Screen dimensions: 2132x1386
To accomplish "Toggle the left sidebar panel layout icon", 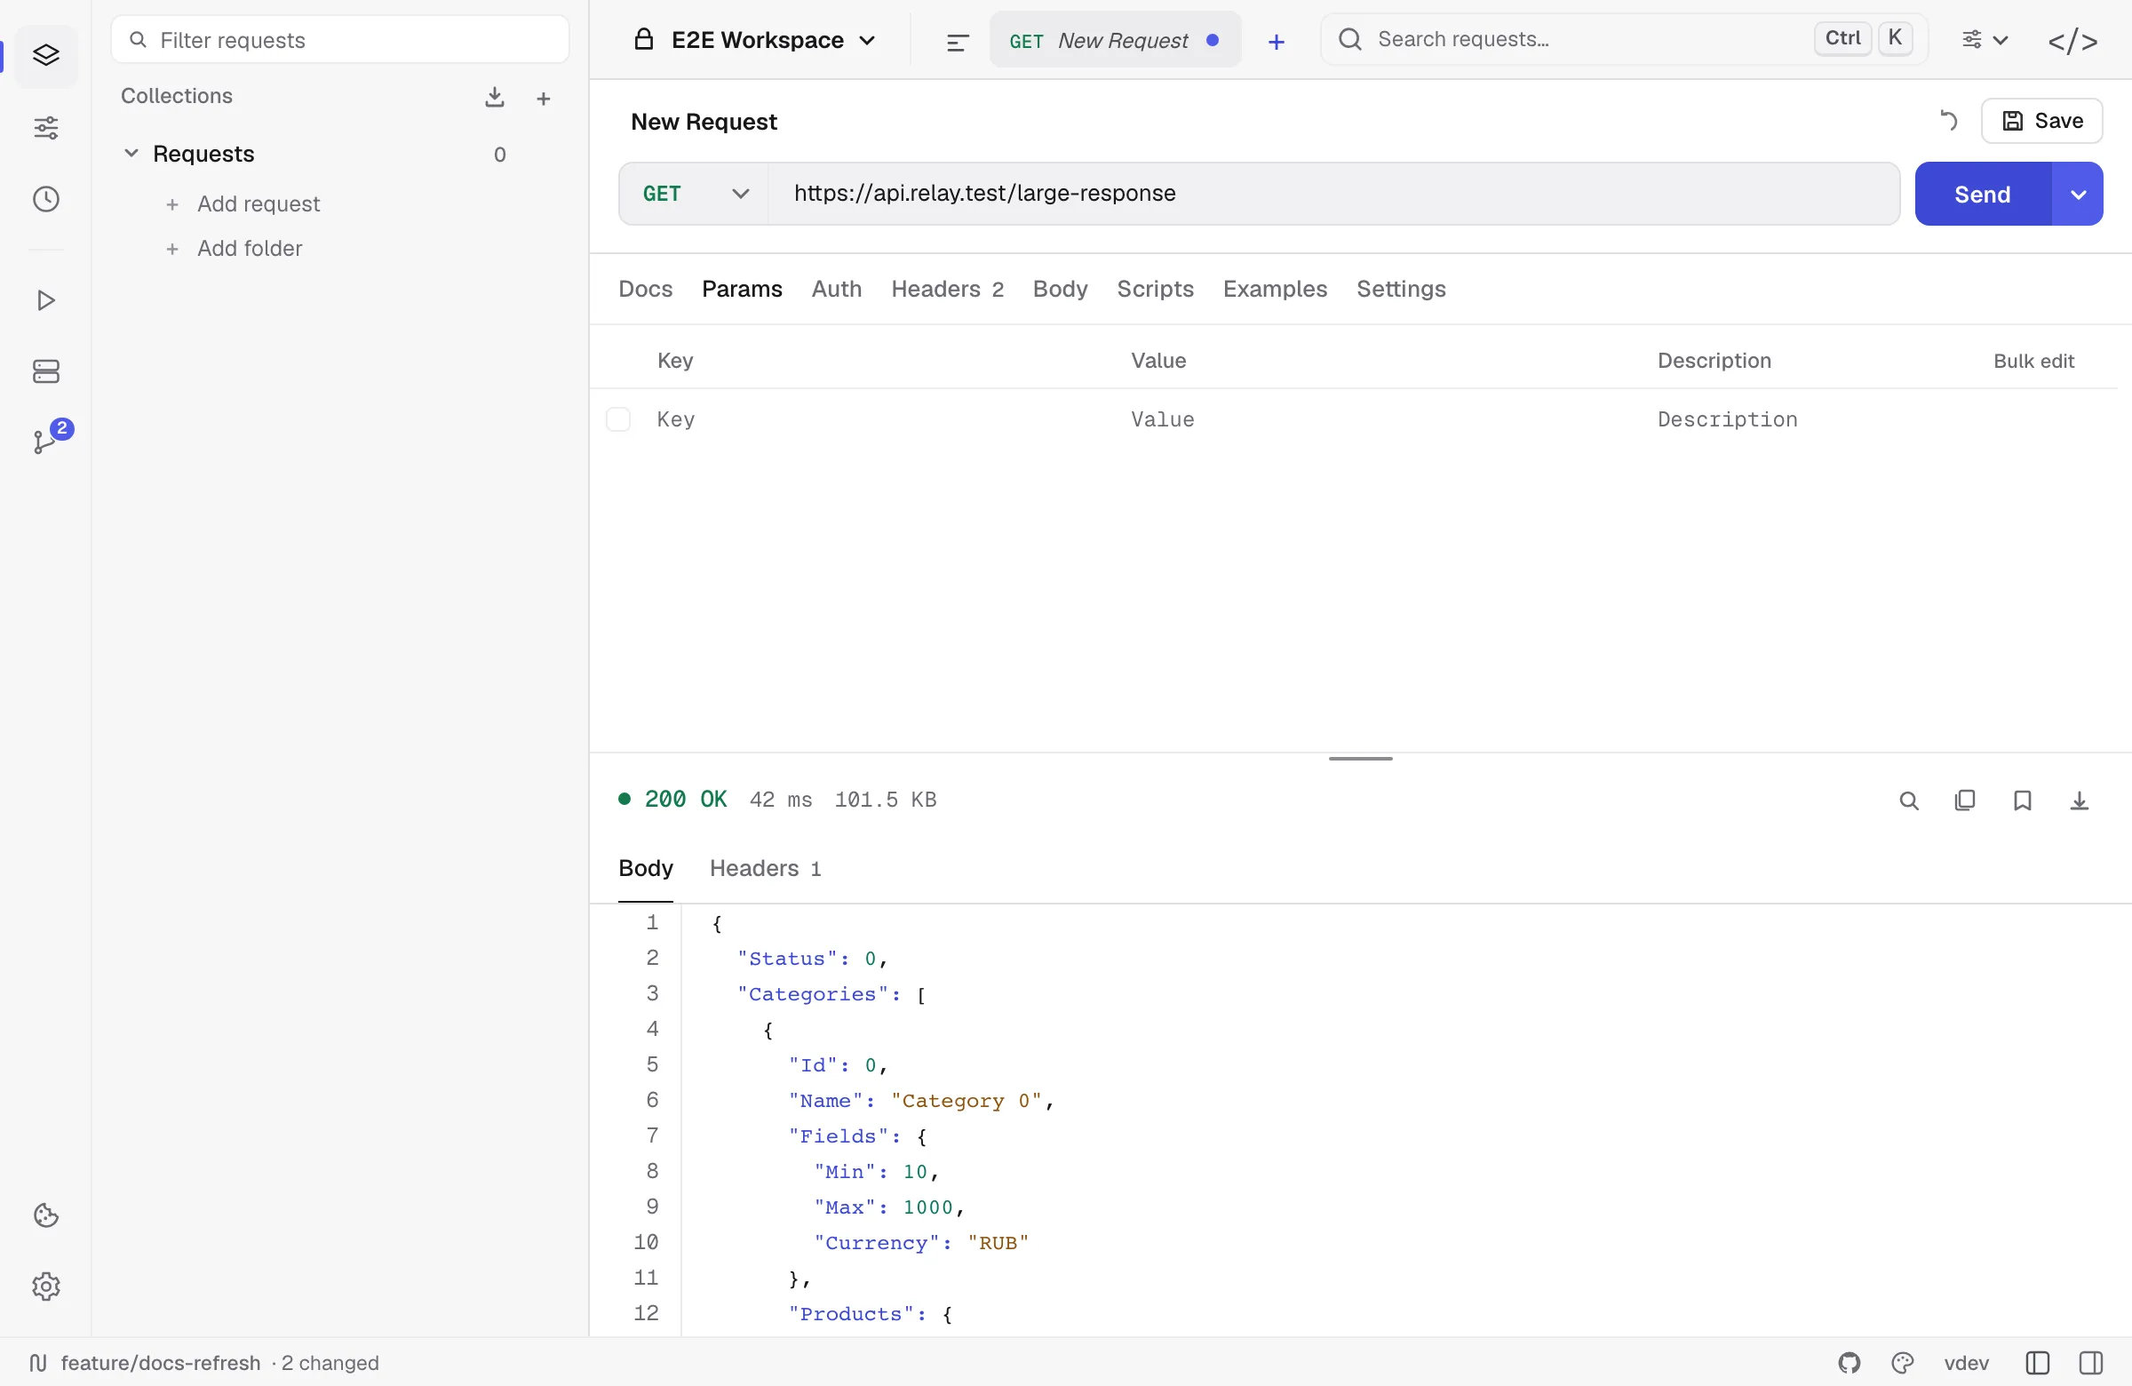I will 2037,1363.
